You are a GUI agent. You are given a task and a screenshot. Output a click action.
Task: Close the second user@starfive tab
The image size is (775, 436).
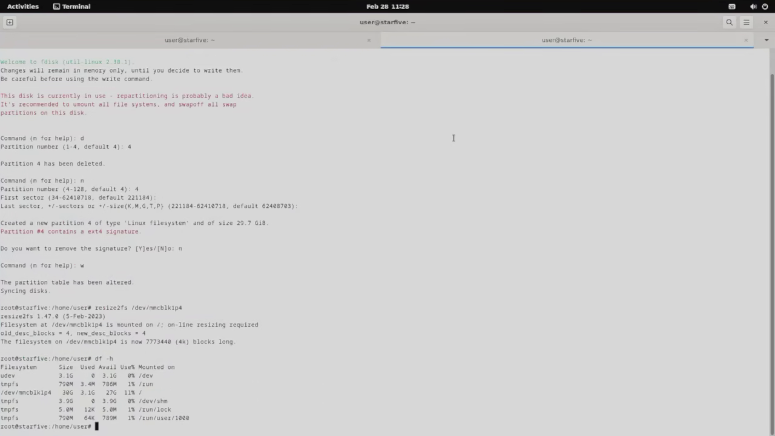coord(746,40)
